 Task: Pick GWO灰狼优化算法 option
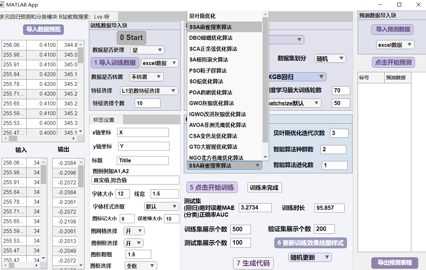point(211,103)
